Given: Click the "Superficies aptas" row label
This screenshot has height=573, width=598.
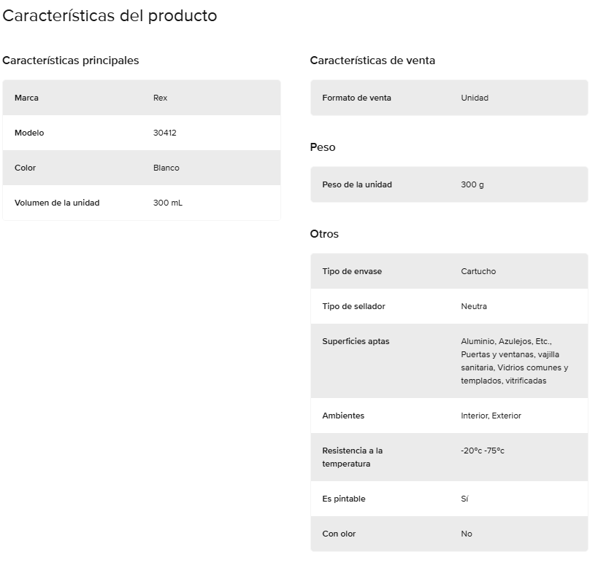Looking at the screenshot, I should pyautogui.click(x=356, y=341).
